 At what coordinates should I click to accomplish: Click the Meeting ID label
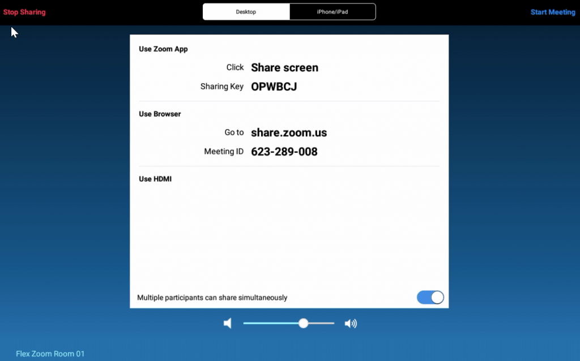(224, 152)
